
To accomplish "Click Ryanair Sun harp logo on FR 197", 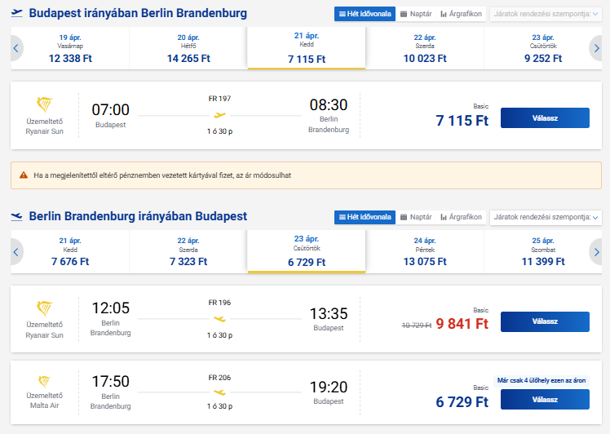I will pos(45,104).
